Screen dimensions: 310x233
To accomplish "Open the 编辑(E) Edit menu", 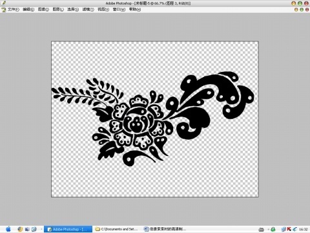I will click(x=28, y=10).
